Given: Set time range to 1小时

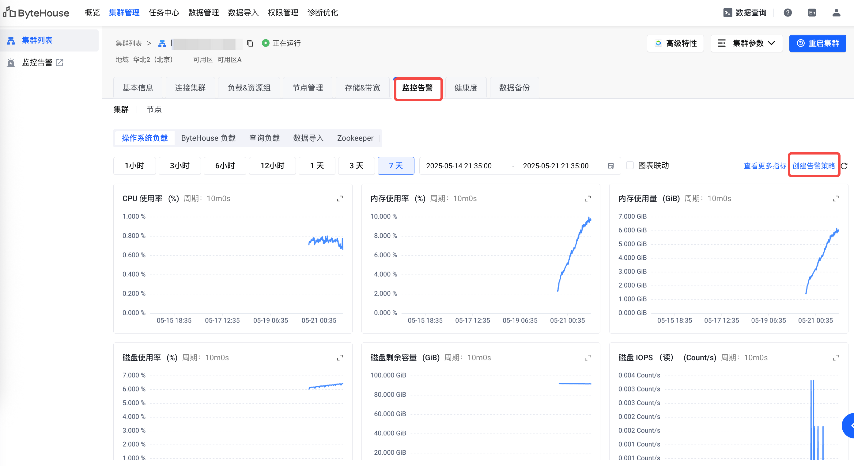Looking at the screenshot, I should pos(134,166).
